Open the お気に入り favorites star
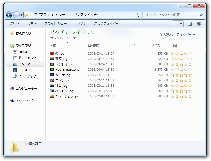 (x=23, y=33)
